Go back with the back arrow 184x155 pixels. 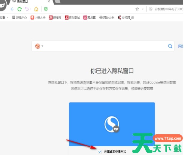click(x=12, y=9)
